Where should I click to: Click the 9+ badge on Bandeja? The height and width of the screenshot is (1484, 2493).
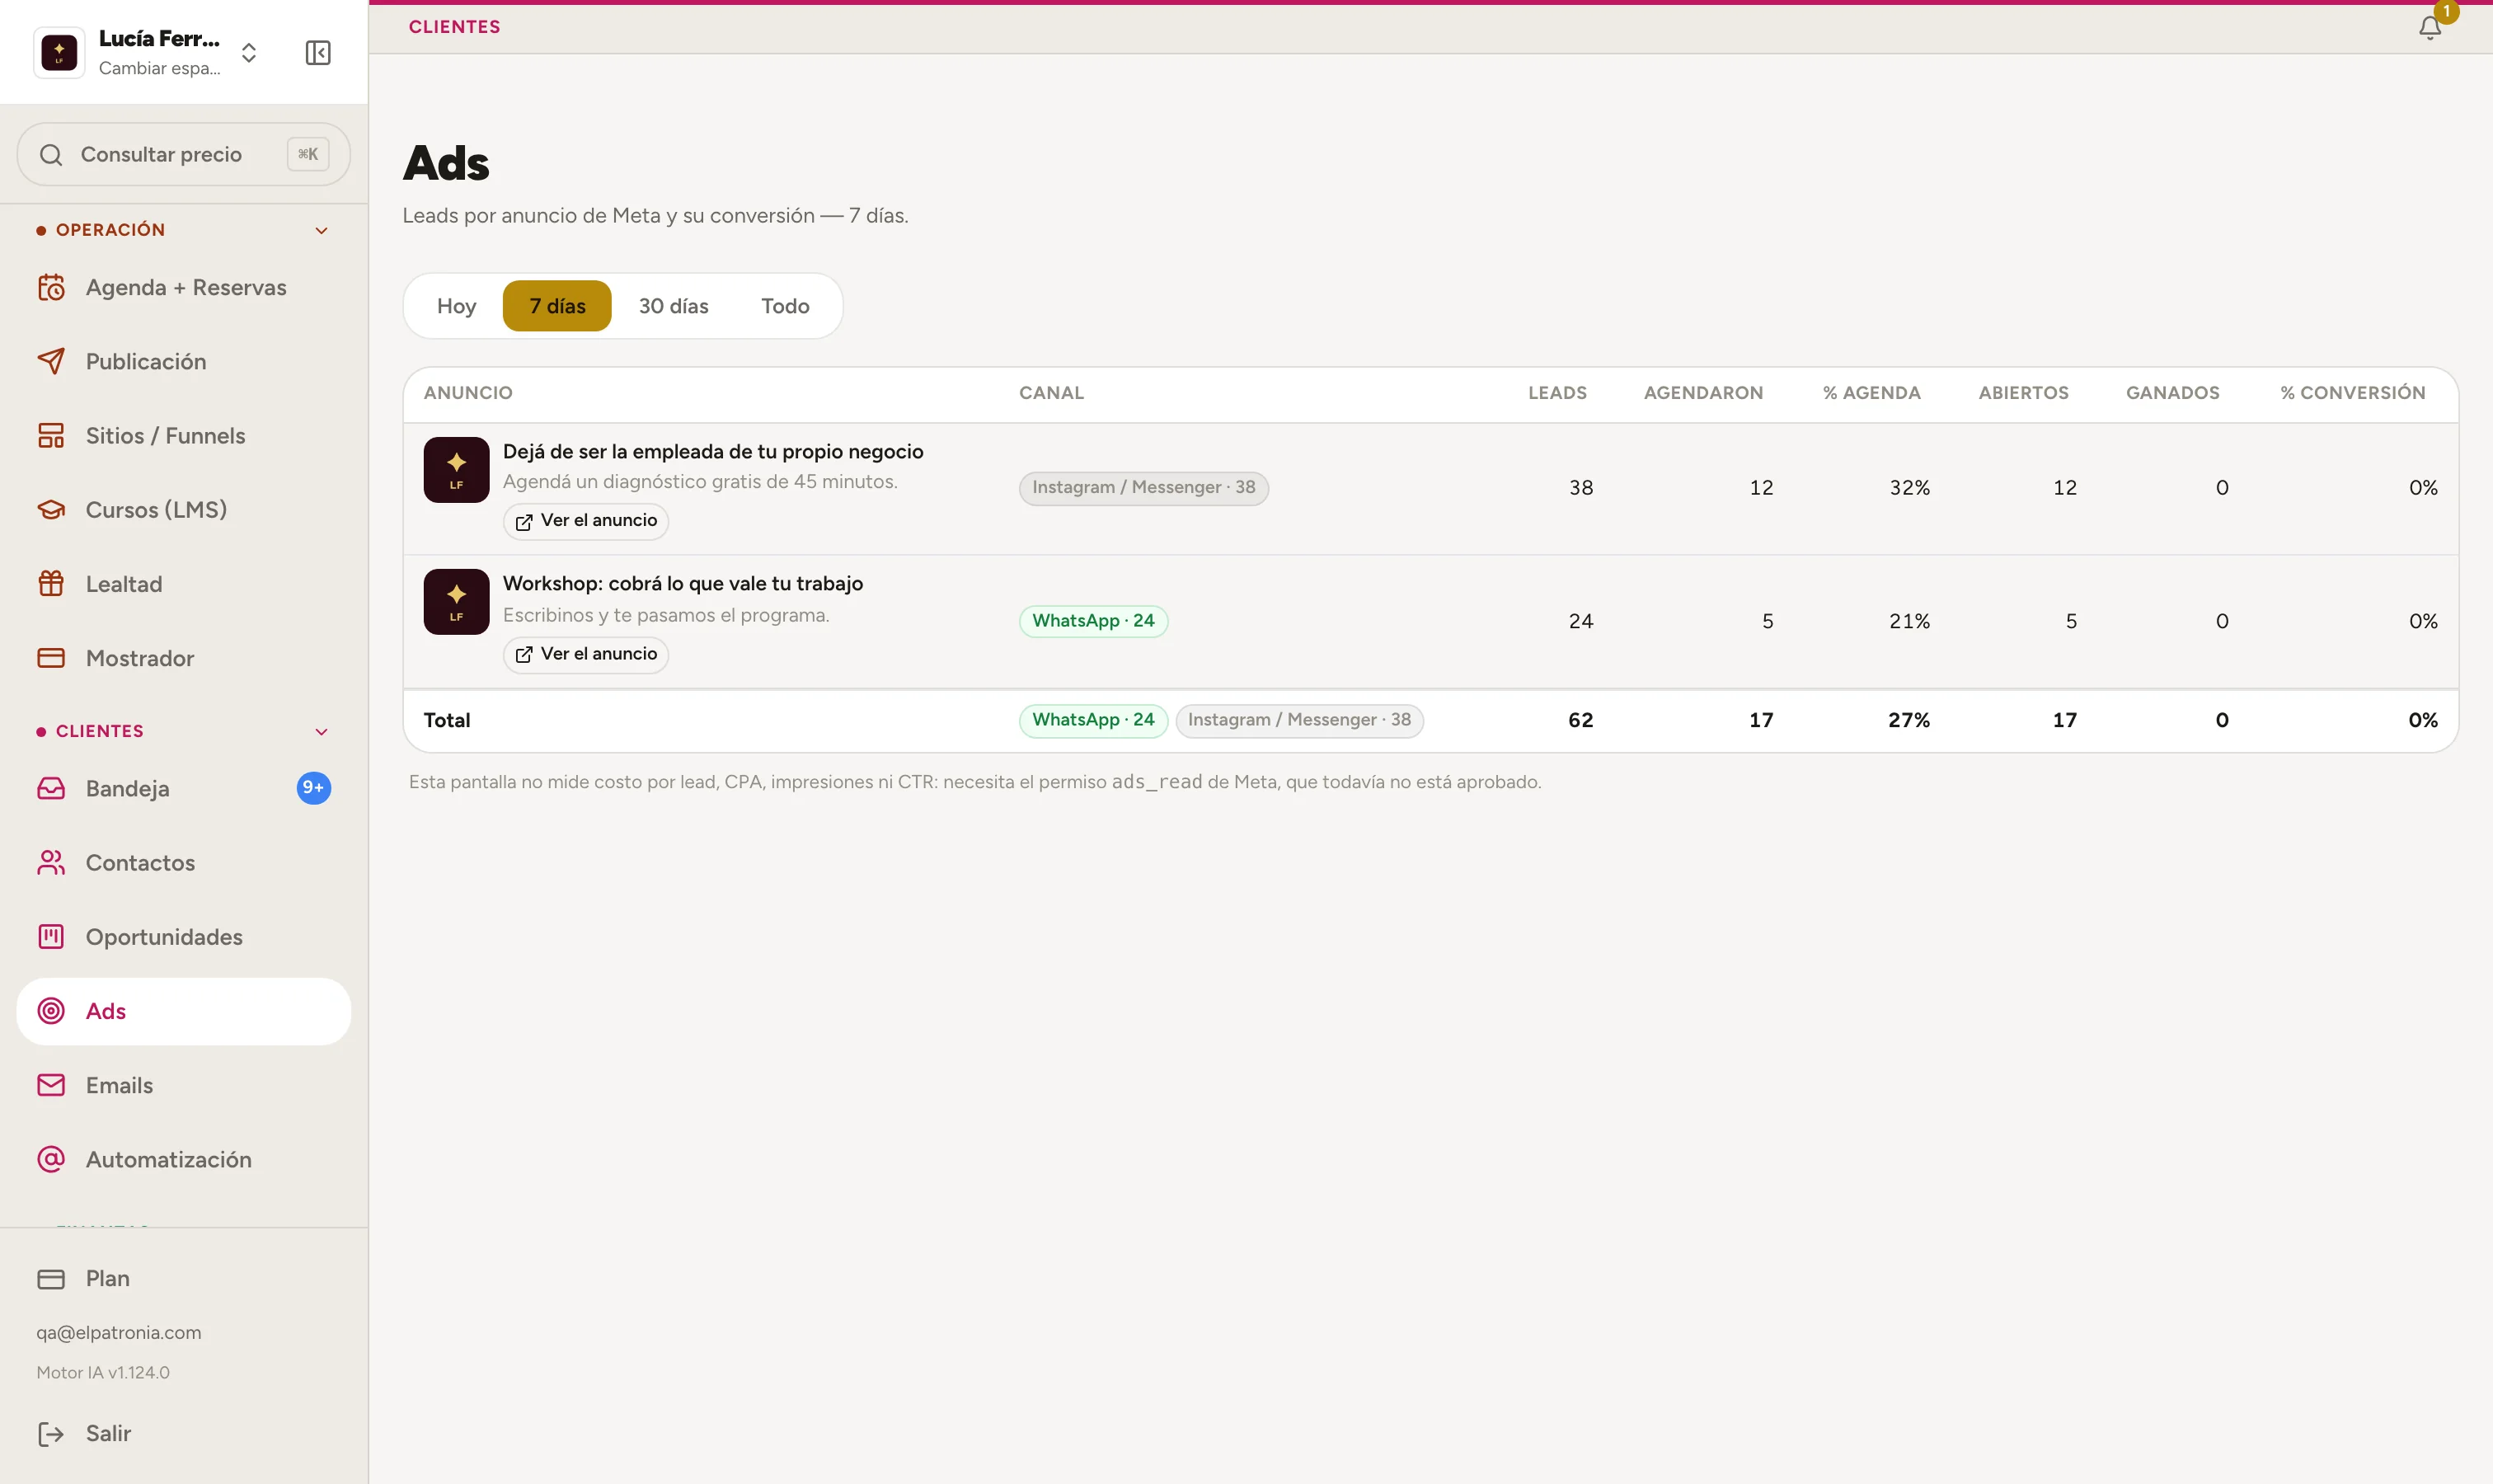tap(314, 788)
